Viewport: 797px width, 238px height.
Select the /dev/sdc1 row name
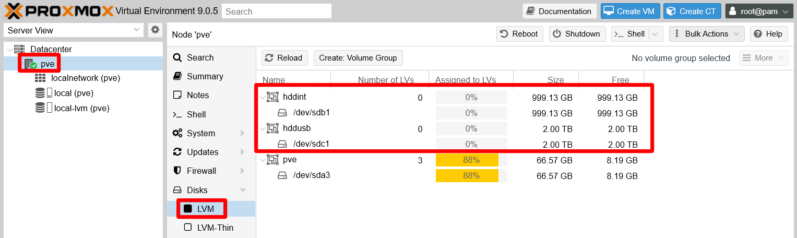click(x=311, y=144)
